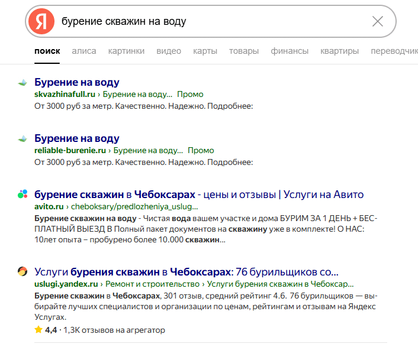The width and height of the screenshot is (418, 347).
Task: Click the Yandex Uslugi favicon
Action: 22,273
